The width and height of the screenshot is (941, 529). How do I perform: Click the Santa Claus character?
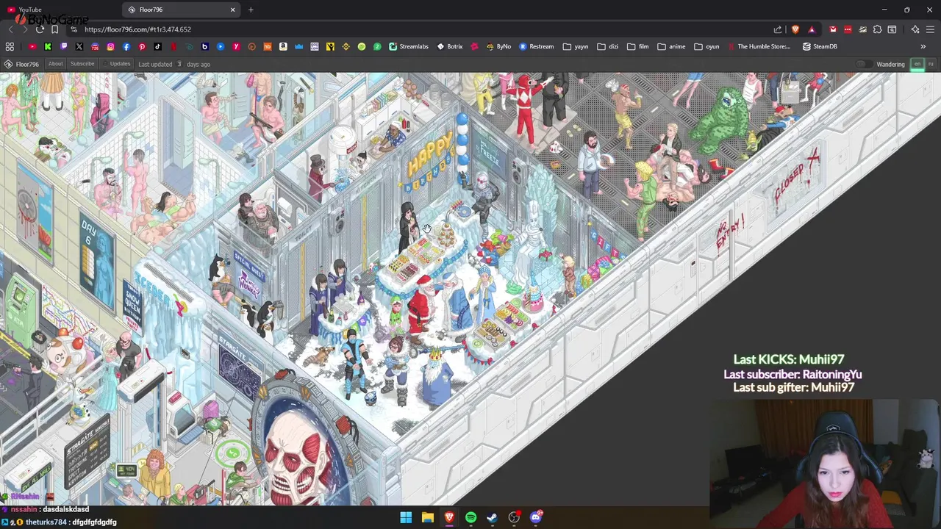tap(422, 307)
